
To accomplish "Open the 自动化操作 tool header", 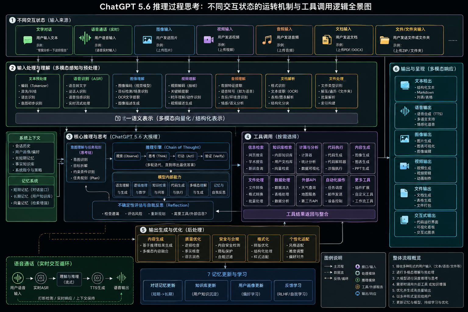I will 335,180.
